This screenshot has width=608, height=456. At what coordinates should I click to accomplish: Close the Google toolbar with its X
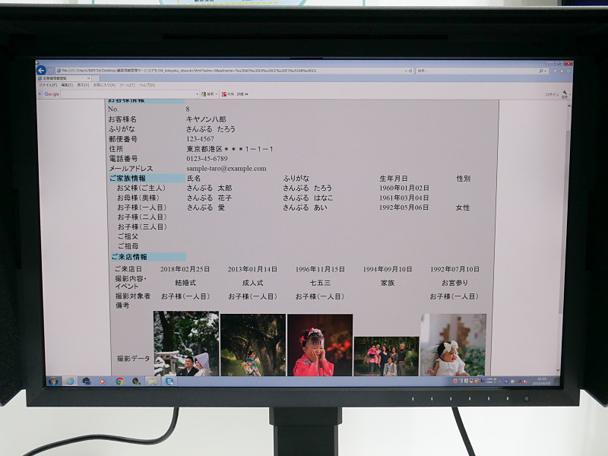point(40,93)
